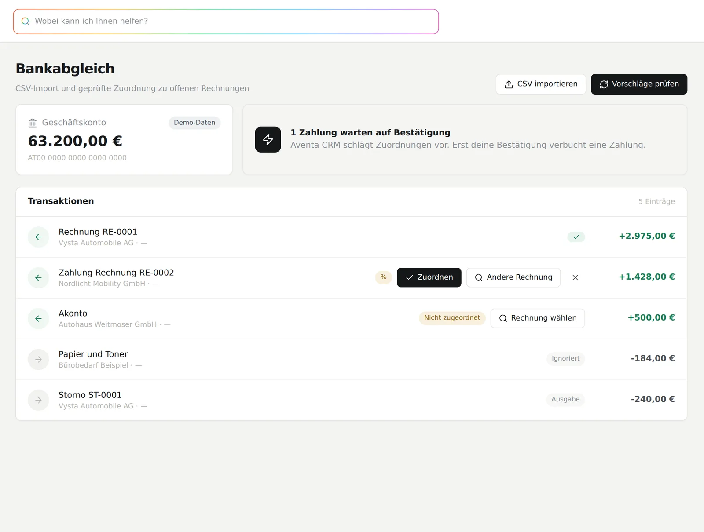
Task: Click the percent badge in the RE-0002 row
Action: point(384,277)
